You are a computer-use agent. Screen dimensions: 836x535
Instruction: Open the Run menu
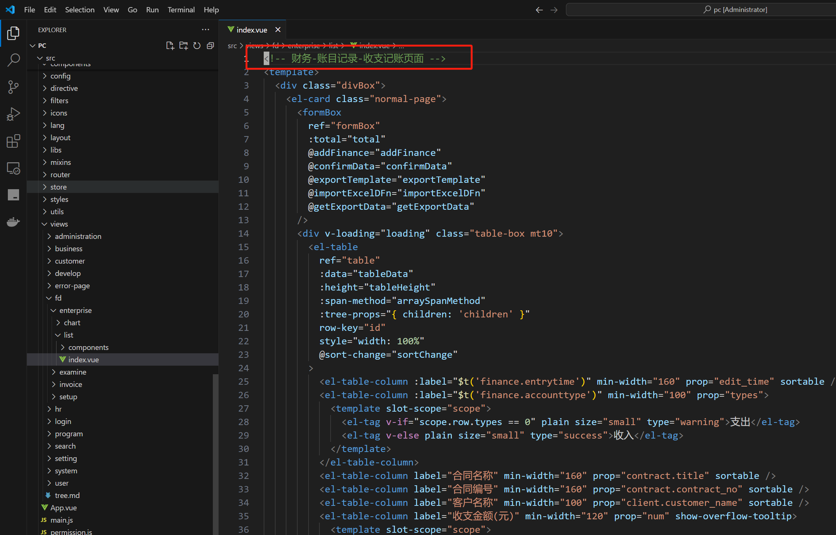click(152, 10)
